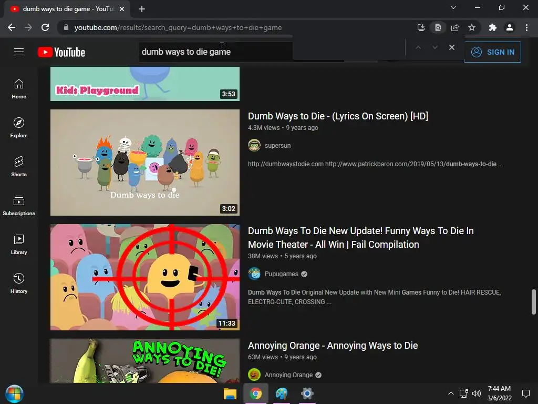Bookmark this page with the star icon
The width and height of the screenshot is (538, 404).
pyautogui.click(x=472, y=27)
